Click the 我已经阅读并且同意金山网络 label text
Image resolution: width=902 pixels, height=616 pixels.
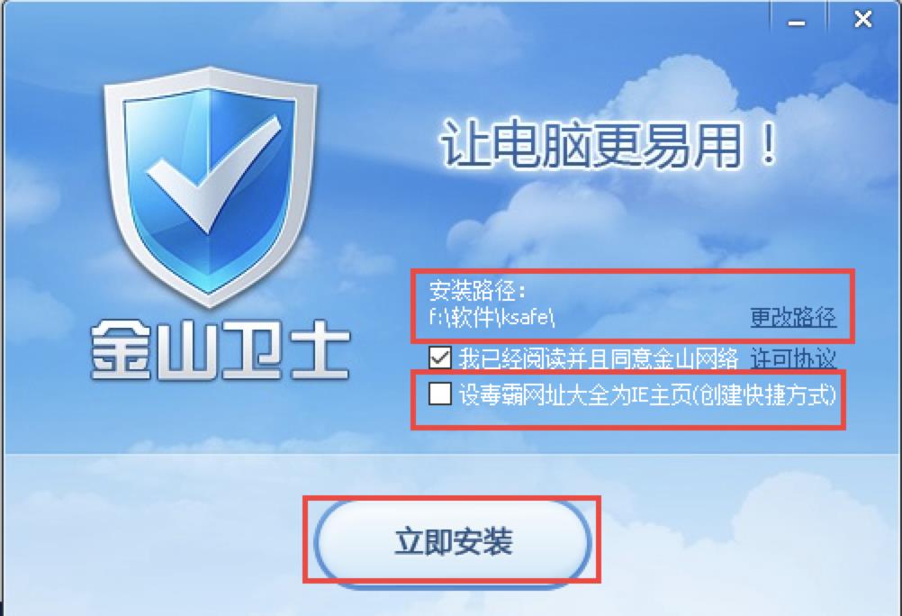[599, 359]
